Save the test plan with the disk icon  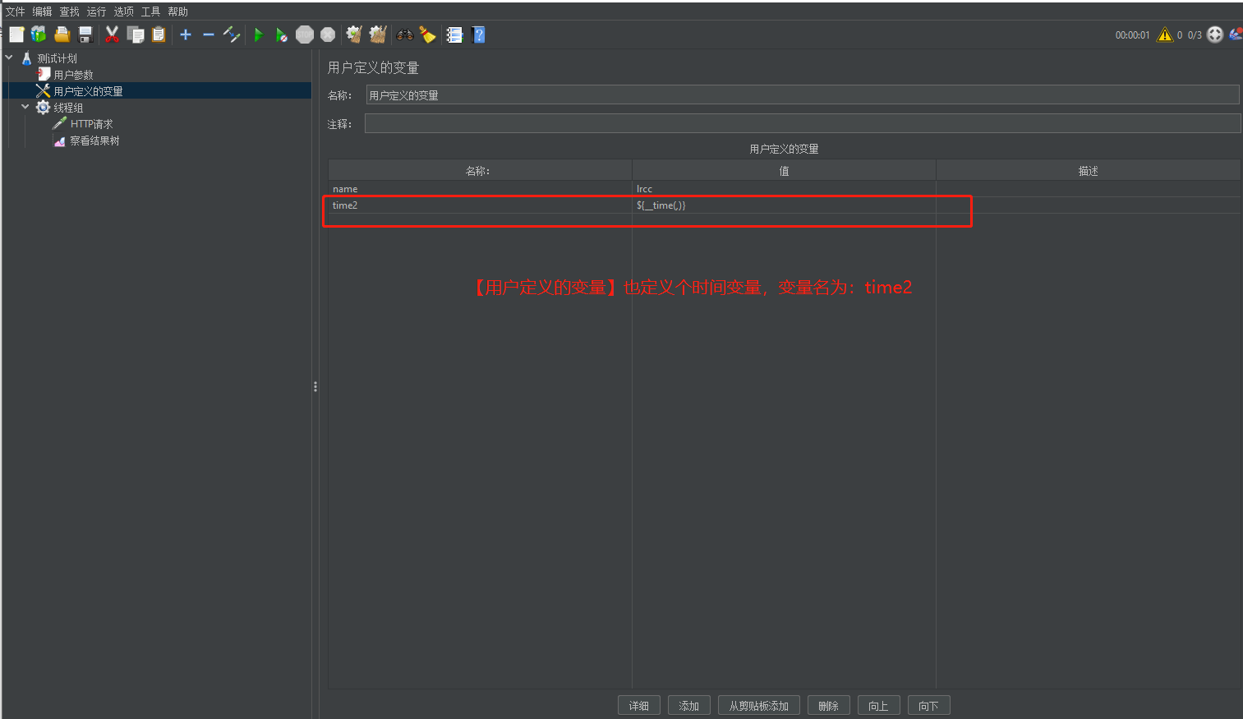(x=85, y=35)
